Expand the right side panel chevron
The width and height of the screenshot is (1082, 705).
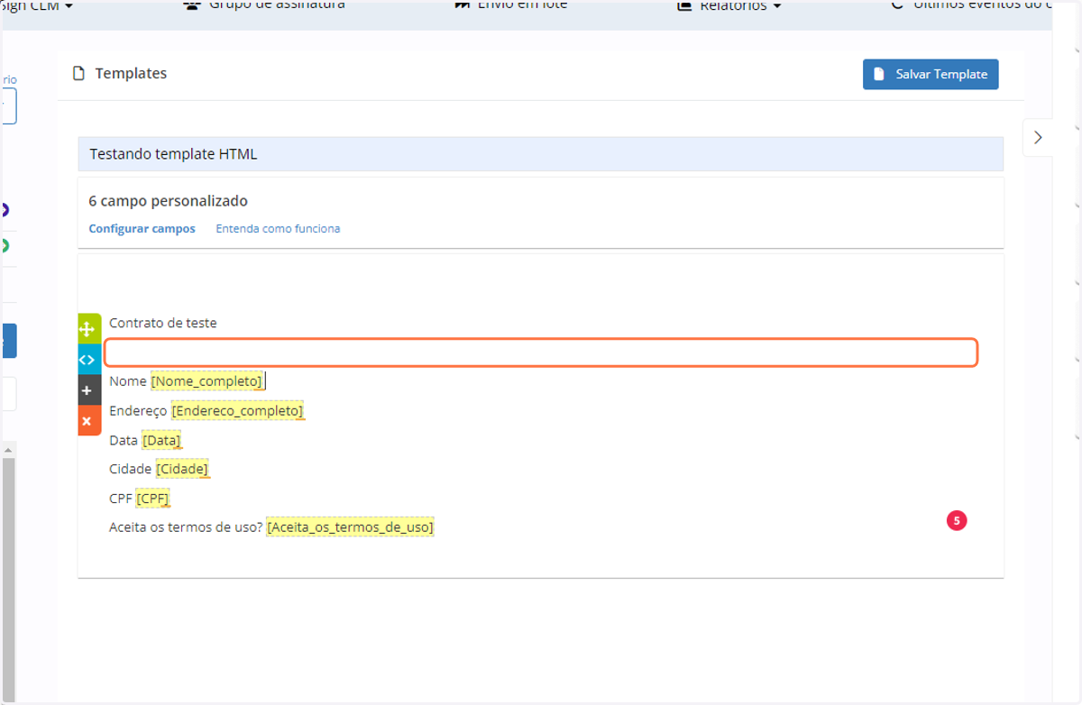click(x=1038, y=137)
